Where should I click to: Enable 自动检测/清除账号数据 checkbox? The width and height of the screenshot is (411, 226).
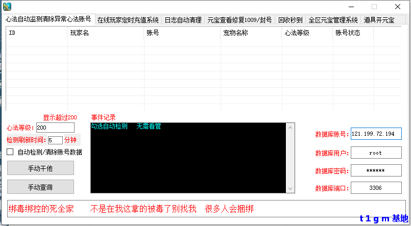[x=10, y=152]
